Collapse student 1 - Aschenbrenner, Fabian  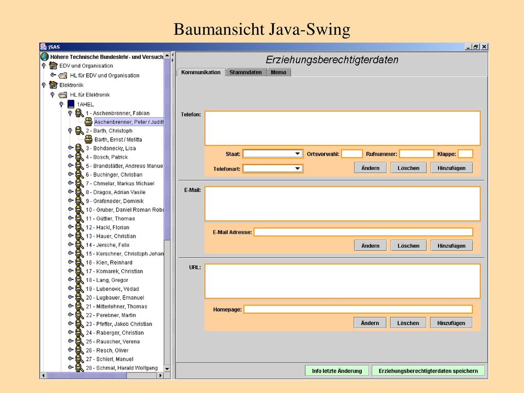70,113
